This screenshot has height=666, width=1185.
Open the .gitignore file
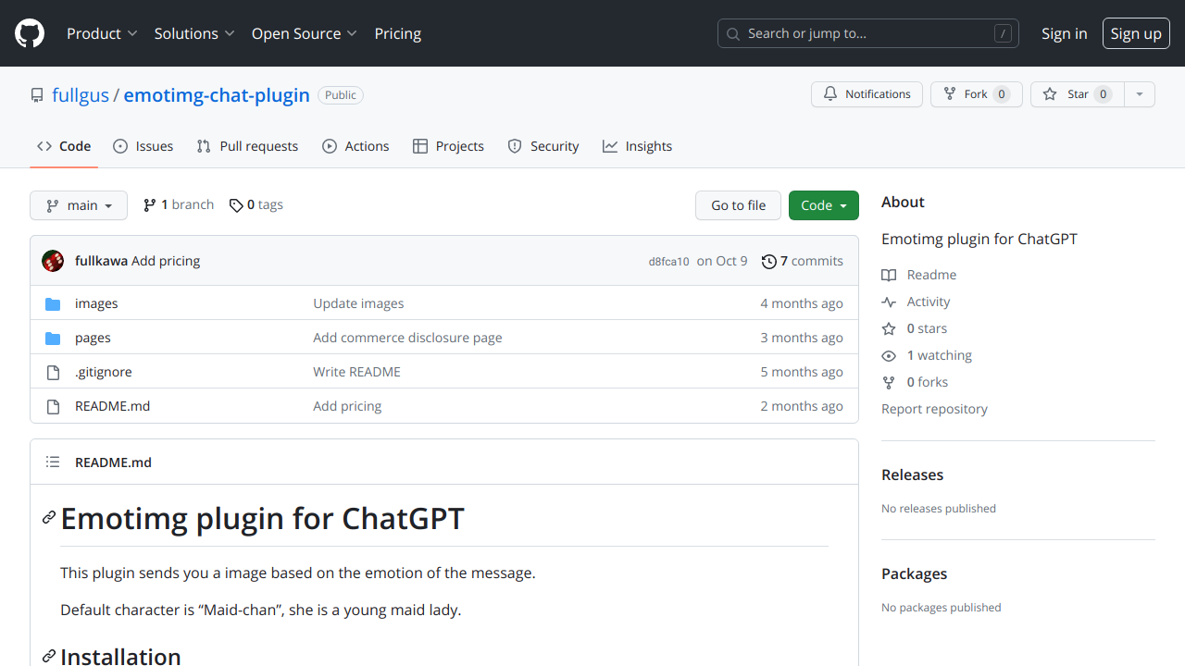click(104, 372)
